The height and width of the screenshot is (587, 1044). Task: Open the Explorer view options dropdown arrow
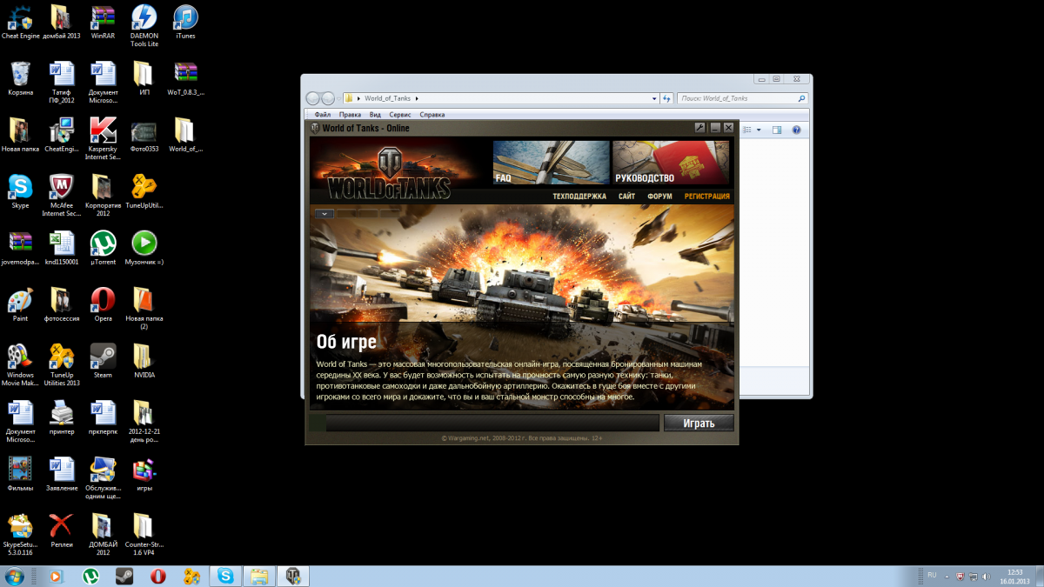pos(759,130)
